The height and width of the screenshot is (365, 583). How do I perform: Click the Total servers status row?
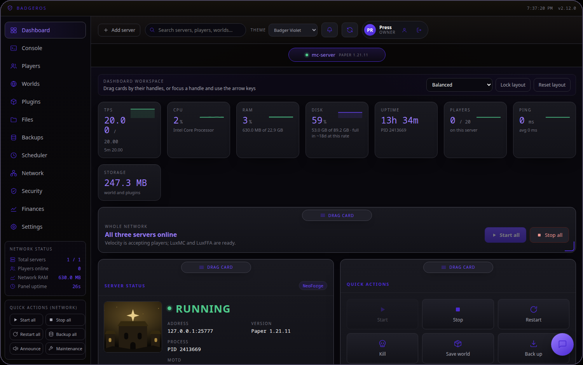45,260
